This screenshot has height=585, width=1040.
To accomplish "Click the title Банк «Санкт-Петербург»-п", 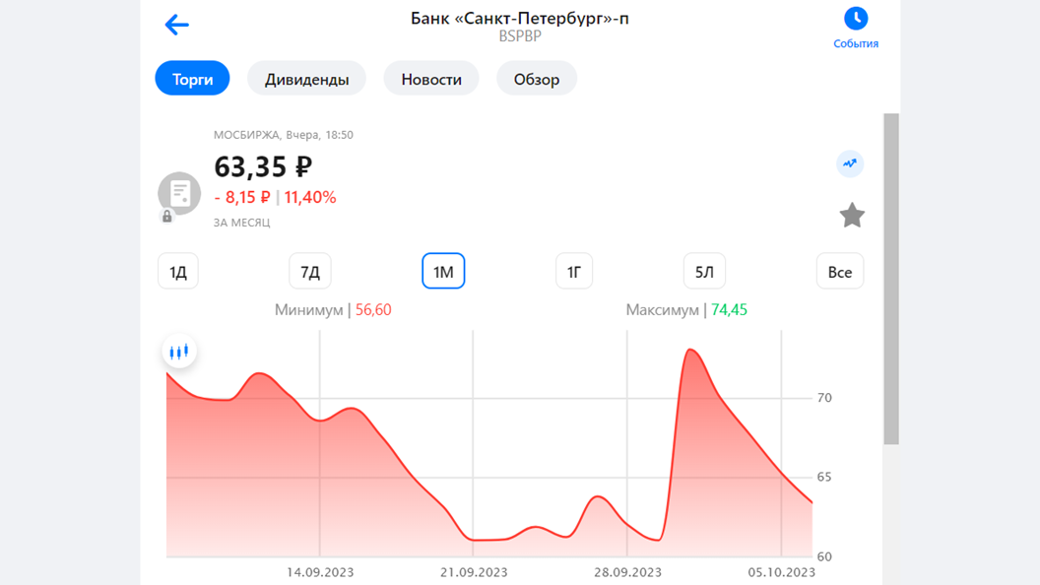I will [520, 18].
